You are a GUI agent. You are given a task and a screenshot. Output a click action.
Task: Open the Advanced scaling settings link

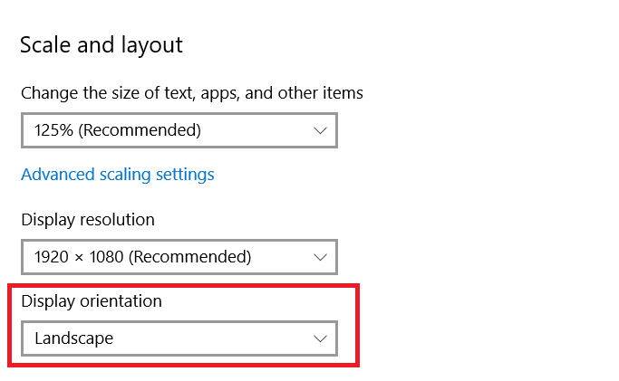pos(118,174)
